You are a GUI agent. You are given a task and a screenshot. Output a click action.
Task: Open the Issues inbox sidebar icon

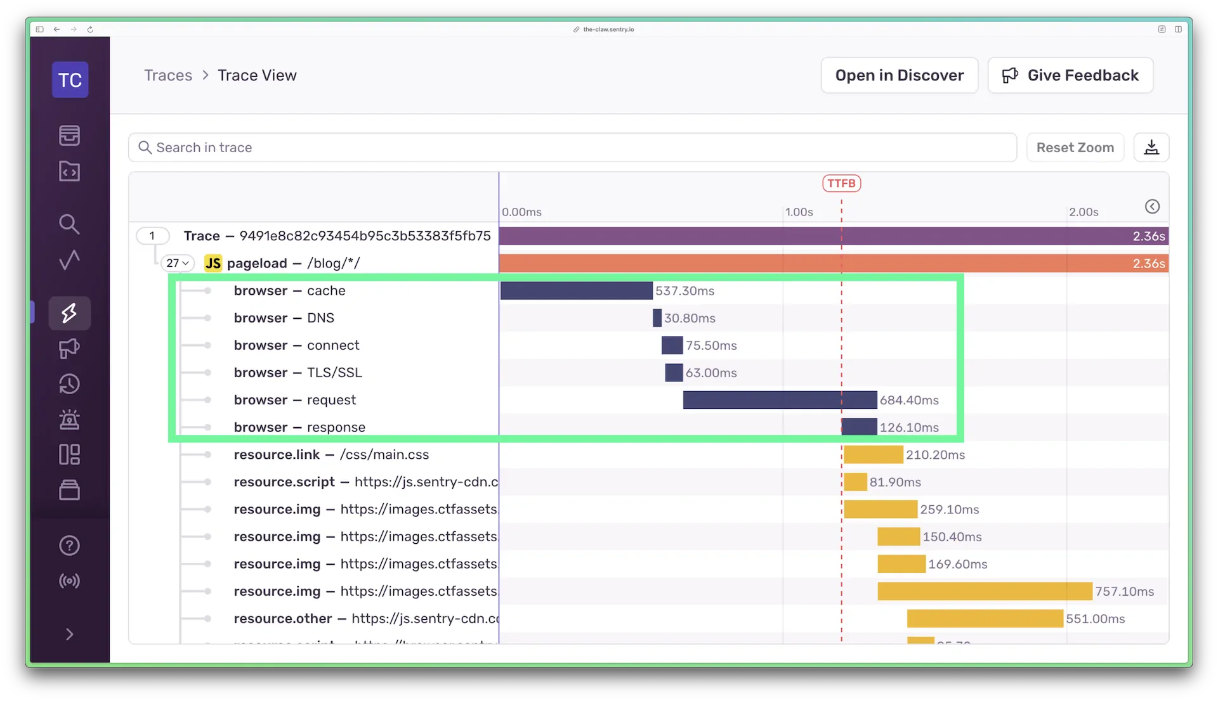pos(69,135)
